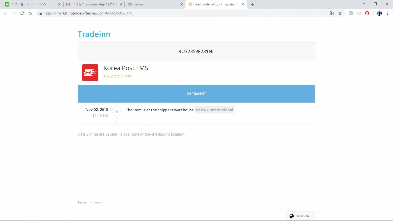Image resolution: width=393 pixels, height=221 pixels.
Task: Switch to the Factura tab
Action: pos(154,4)
